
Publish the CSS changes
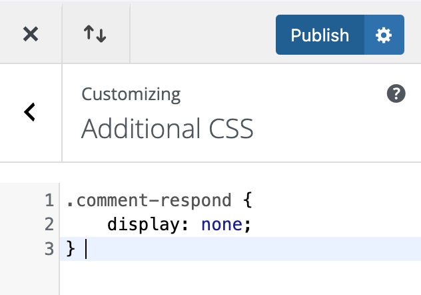[x=320, y=35]
